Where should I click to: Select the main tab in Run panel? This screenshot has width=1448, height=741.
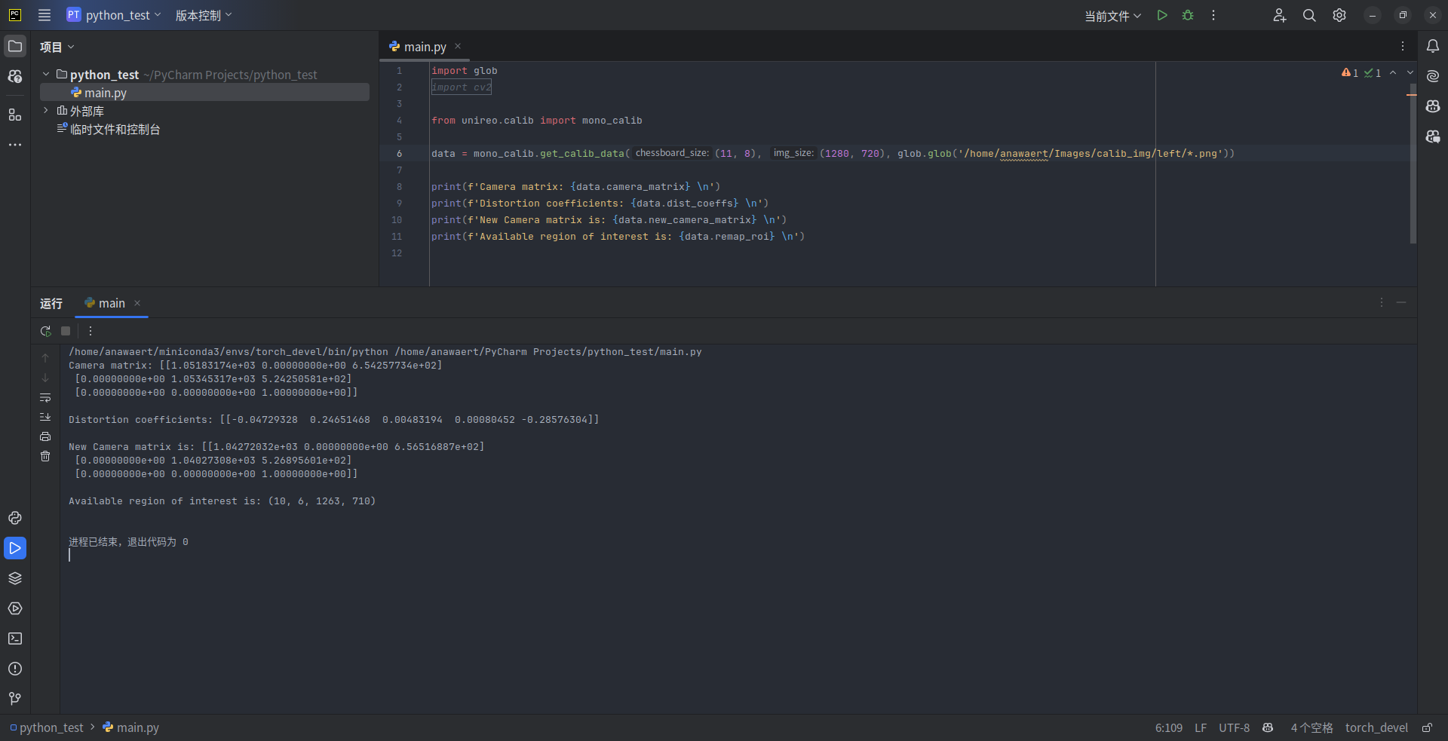point(111,303)
